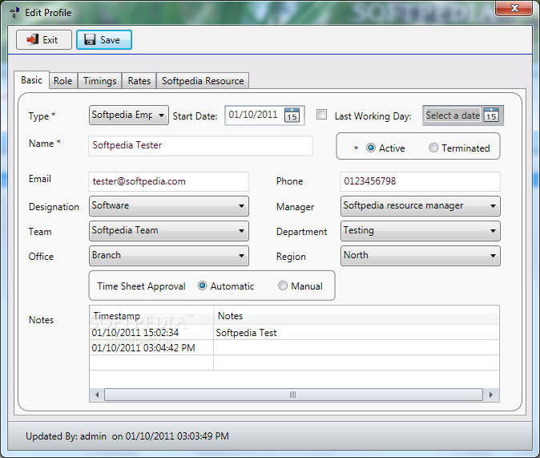This screenshot has height=458, width=540.
Task: Choose Manual time sheet approval
Action: click(283, 286)
